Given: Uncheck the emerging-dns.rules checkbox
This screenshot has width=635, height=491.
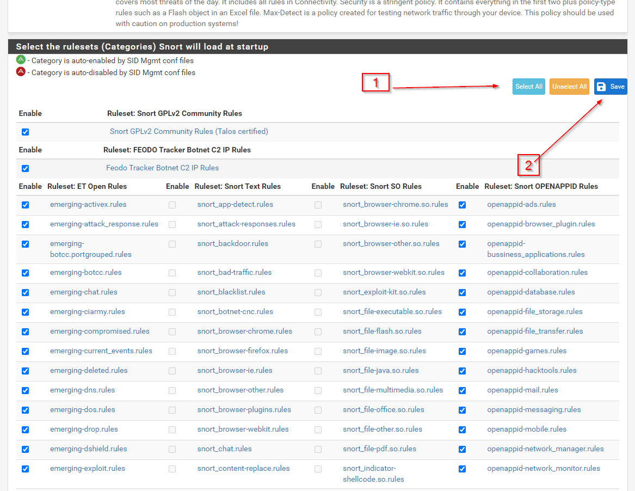Looking at the screenshot, I should pyautogui.click(x=25, y=390).
